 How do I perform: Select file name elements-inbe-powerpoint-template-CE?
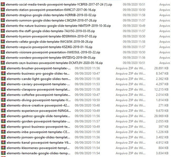(38, 132)
